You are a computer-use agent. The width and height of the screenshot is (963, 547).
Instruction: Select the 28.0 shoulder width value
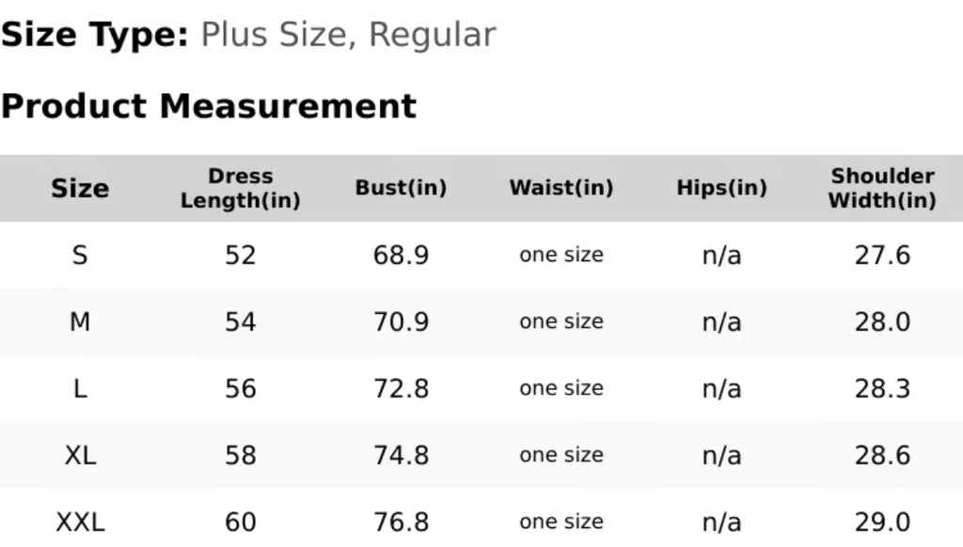click(882, 322)
